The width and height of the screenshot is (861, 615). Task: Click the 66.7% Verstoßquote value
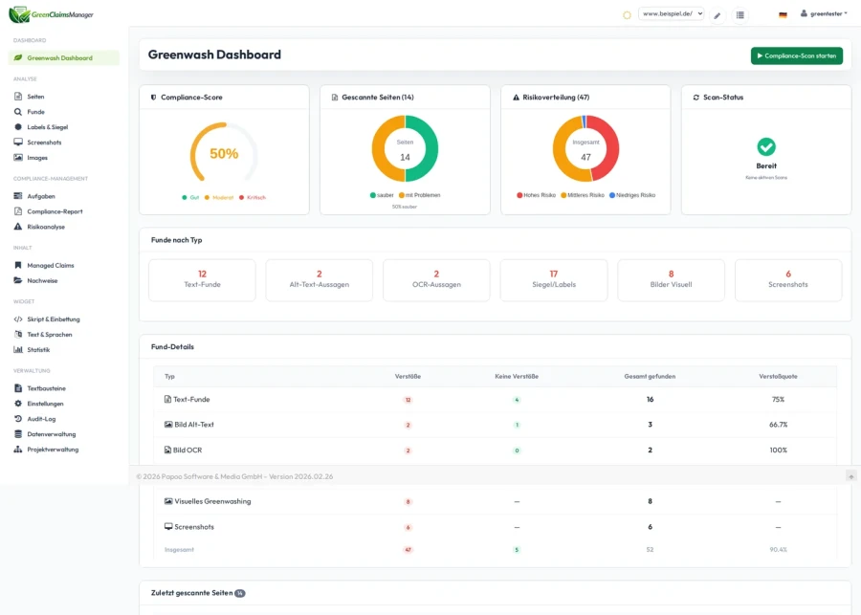(x=778, y=425)
